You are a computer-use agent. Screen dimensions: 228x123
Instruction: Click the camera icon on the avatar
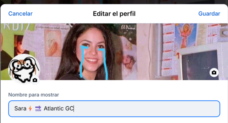35,80
